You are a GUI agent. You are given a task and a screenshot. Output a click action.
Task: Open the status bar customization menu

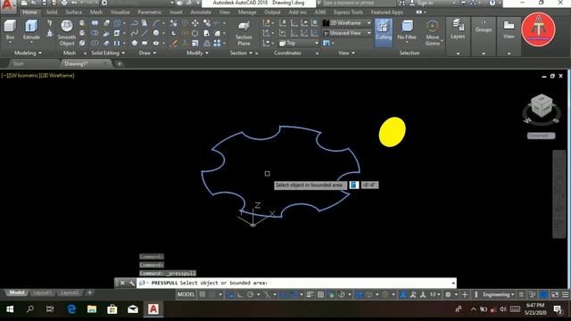pyautogui.click(x=565, y=294)
